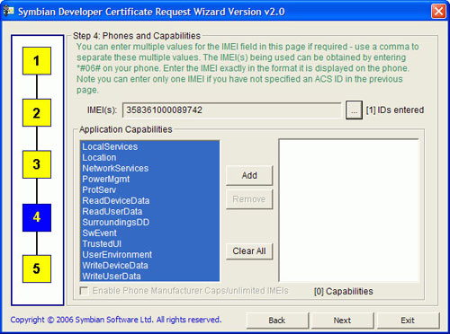Select TrustedUI capability
Screen dimensions: 450x334
[149, 243]
